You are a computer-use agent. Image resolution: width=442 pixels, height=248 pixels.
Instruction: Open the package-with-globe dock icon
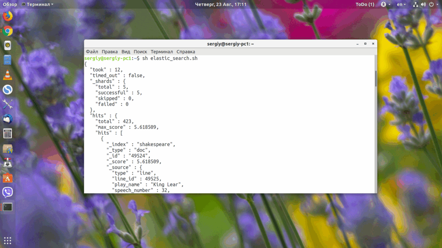(x=8, y=149)
